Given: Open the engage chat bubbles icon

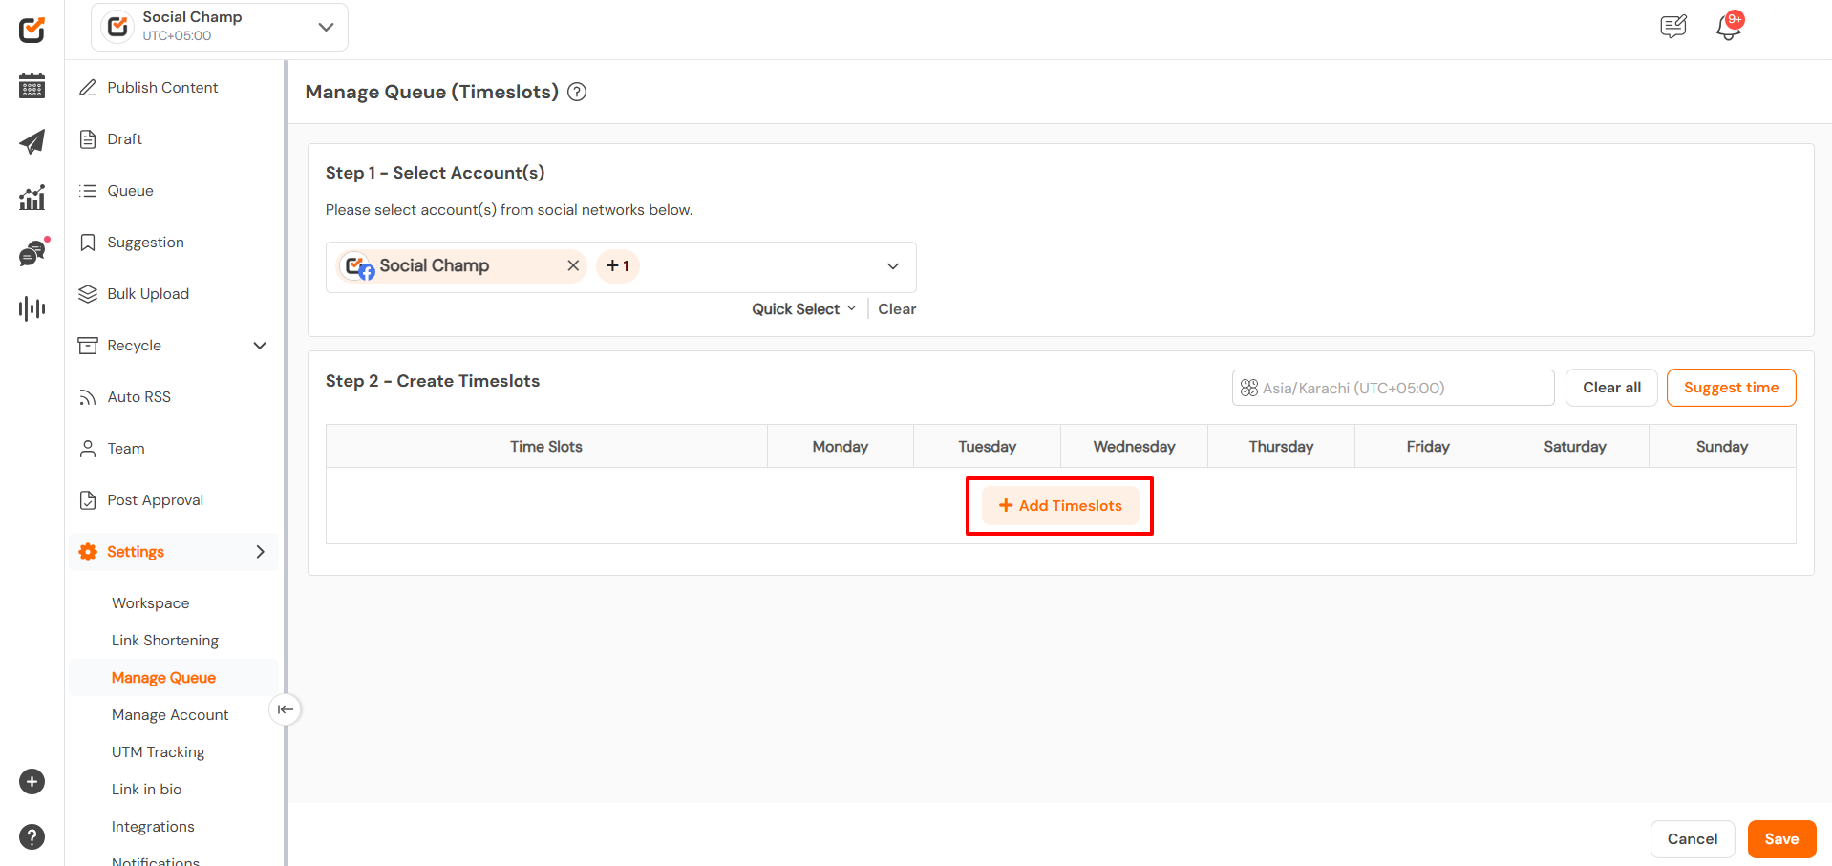Looking at the screenshot, I should coord(32,253).
